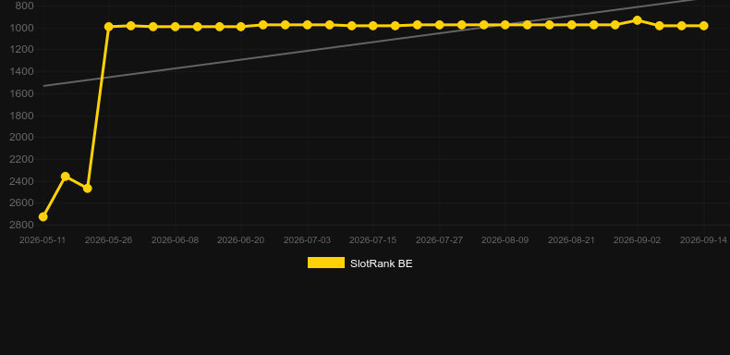Select the data point for 2026-07-15
The height and width of the screenshot is (355, 730).
tap(373, 26)
